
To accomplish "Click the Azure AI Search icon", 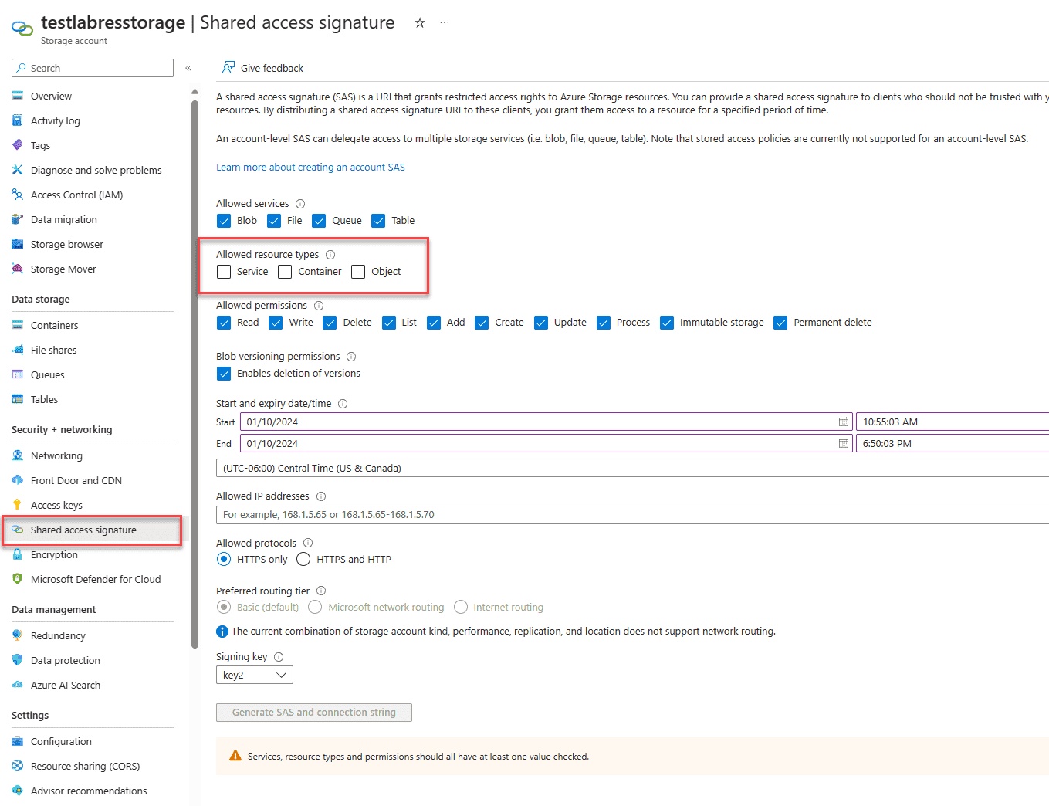I will point(17,685).
